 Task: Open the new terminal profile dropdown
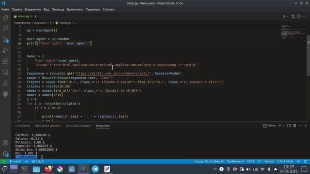[283, 126]
